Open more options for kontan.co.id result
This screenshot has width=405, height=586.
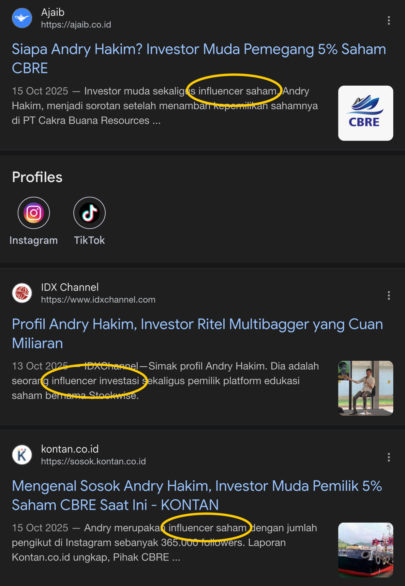tap(388, 457)
